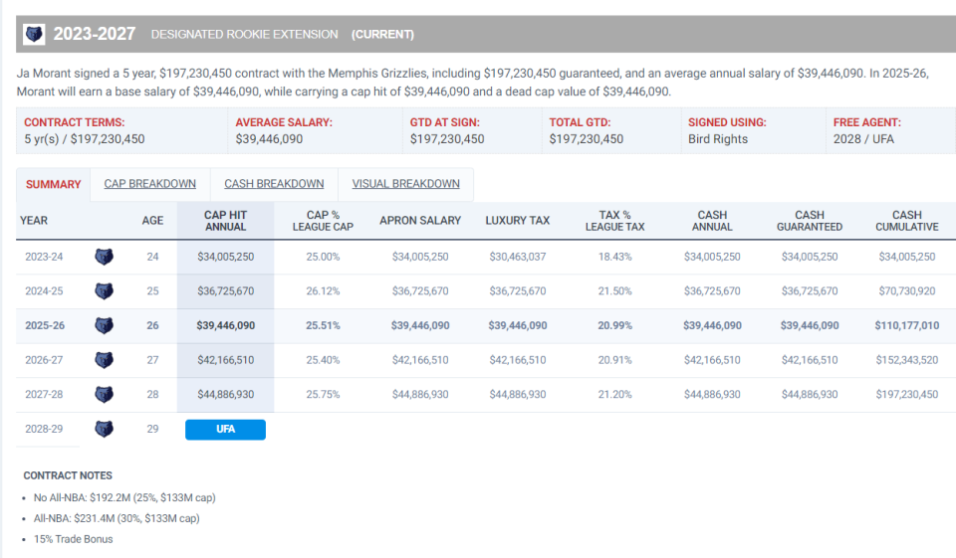Image resolution: width=956 pixels, height=558 pixels.
Task: Click the Grizzlies logo in the 2023-24 row
Action: tap(104, 257)
